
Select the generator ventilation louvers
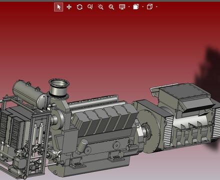[168, 131]
